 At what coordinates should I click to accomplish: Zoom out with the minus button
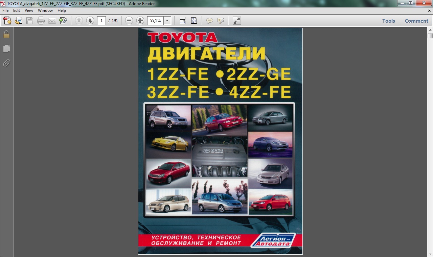point(129,21)
